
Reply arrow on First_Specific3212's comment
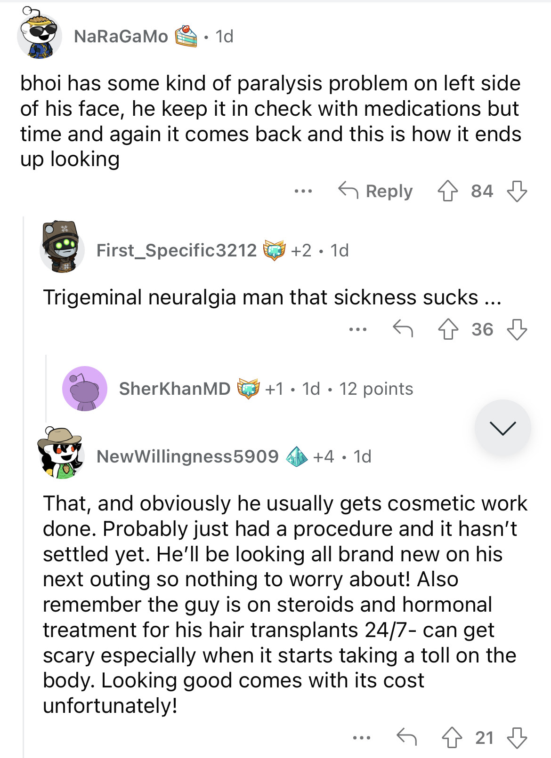click(x=403, y=329)
